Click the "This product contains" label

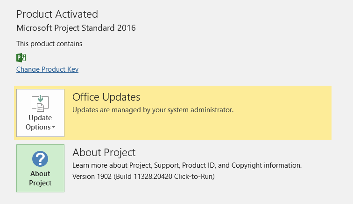tap(49, 44)
